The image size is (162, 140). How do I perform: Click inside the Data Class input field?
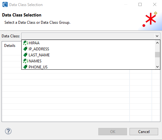[88, 36]
